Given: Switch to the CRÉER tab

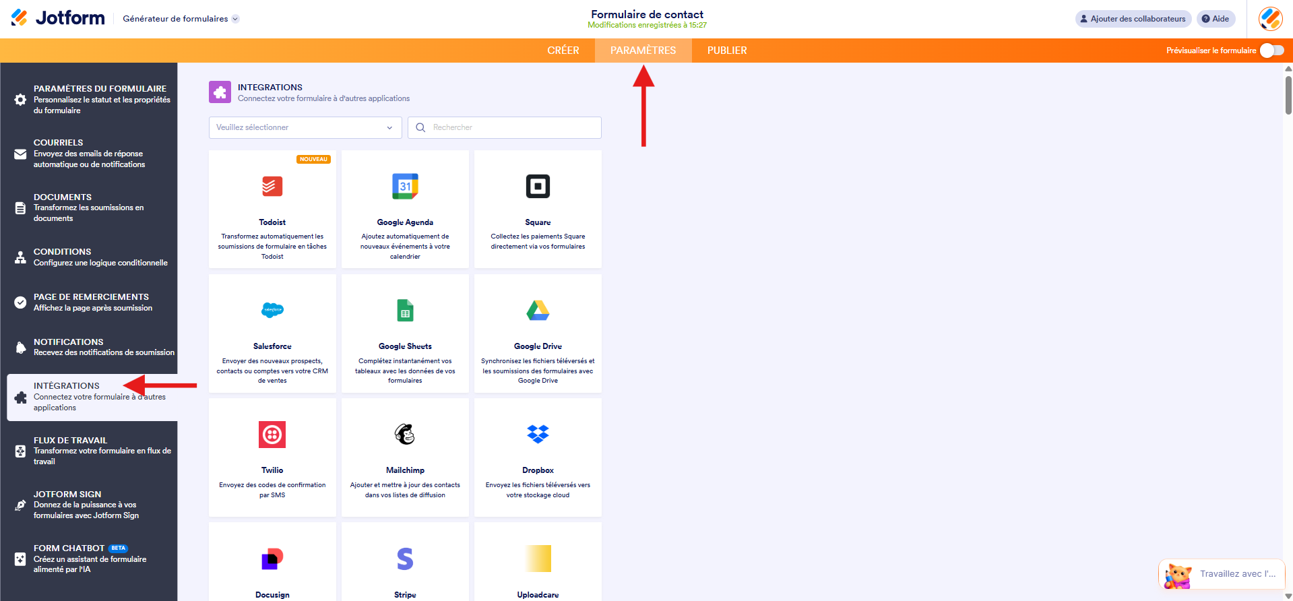Looking at the screenshot, I should 563,51.
